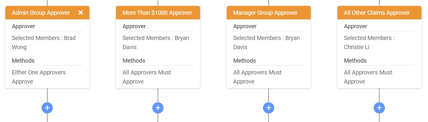Click approval method in More Than $1000 card
The height and width of the screenshot is (122, 428).
pyautogui.click(x=147, y=77)
